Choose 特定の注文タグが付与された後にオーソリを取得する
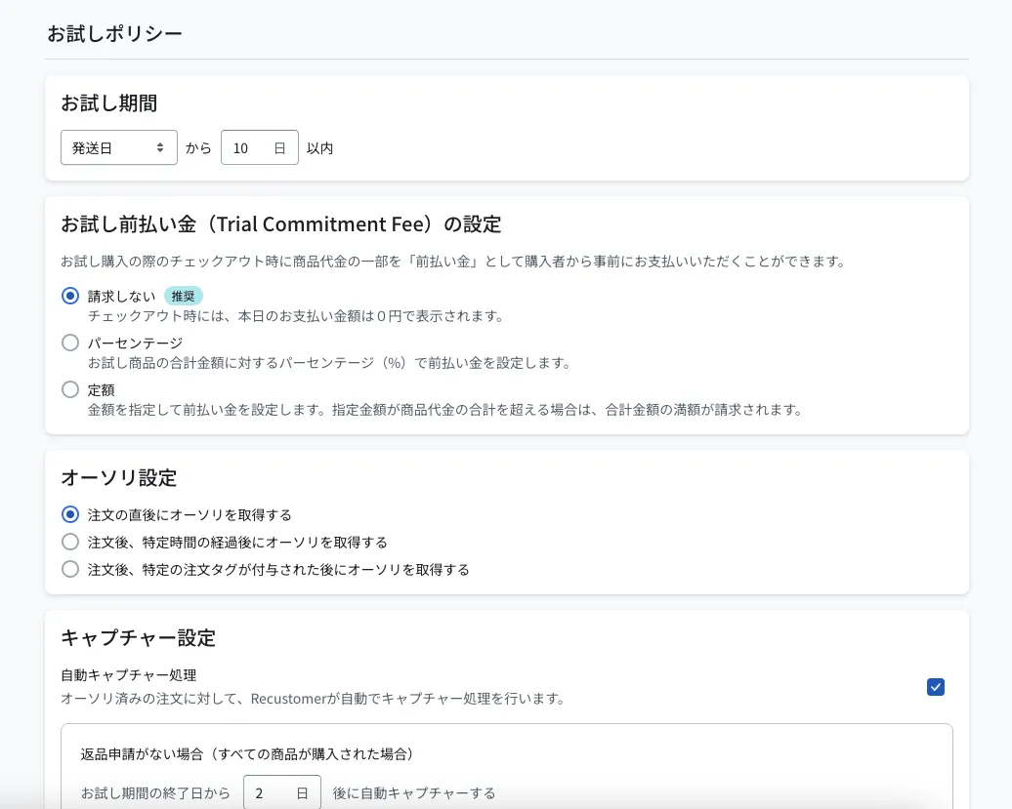This screenshot has height=809, width=1012. (x=70, y=569)
